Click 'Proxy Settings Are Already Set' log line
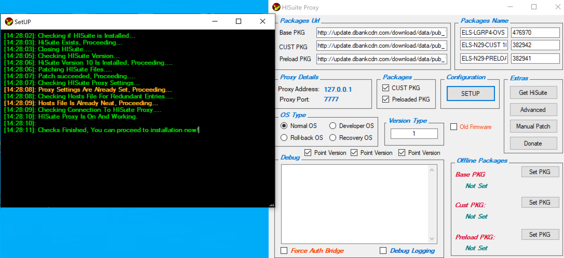Screen dimensions: 564x258 click(x=88, y=90)
